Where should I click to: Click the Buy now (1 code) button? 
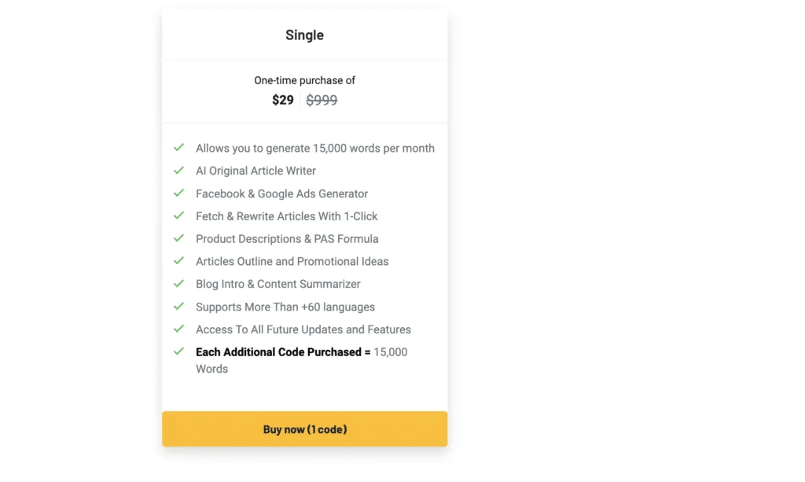pos(304,429)
